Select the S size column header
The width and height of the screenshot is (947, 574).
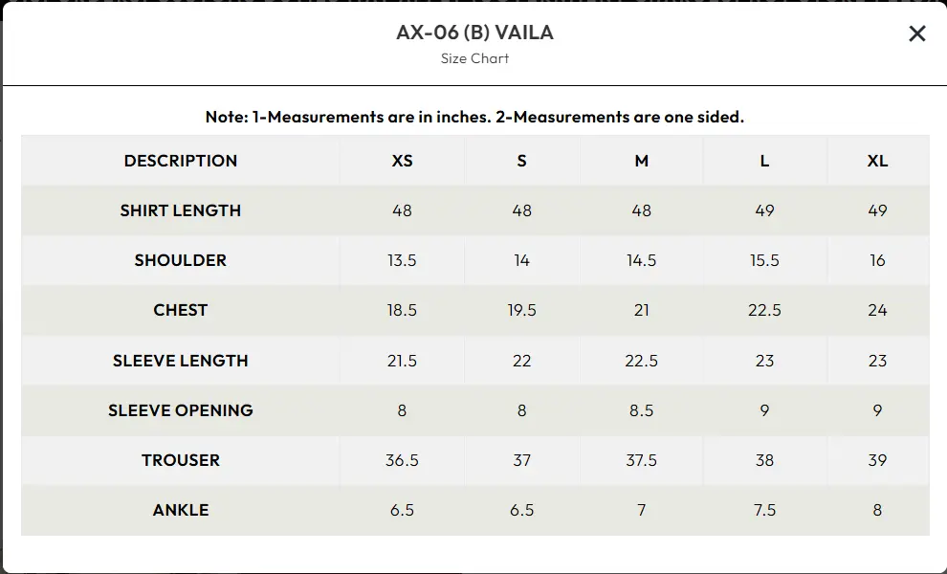[x=521, y=161]
